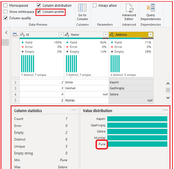This screenshot has width=174, height=169.
Task: Click the Address column distribution chart
Action: coord(115,64)
